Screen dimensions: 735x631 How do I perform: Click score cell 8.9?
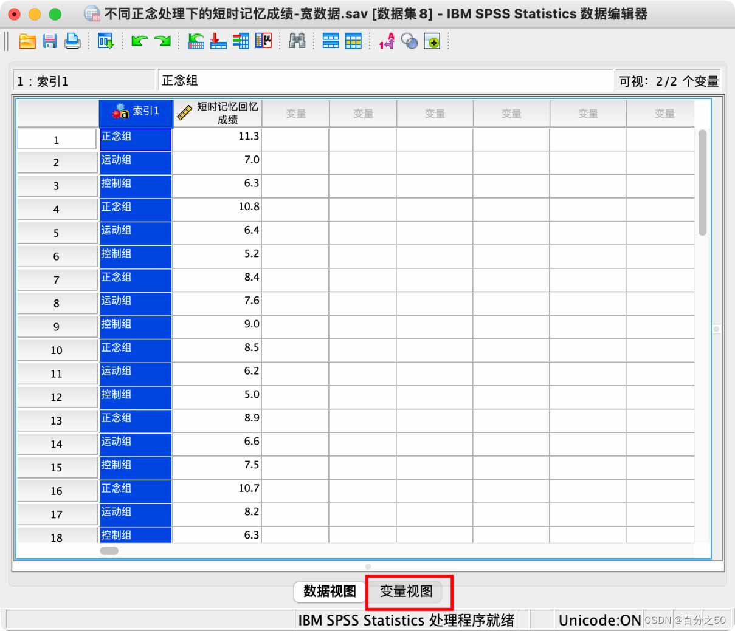(x=217, y=420)
